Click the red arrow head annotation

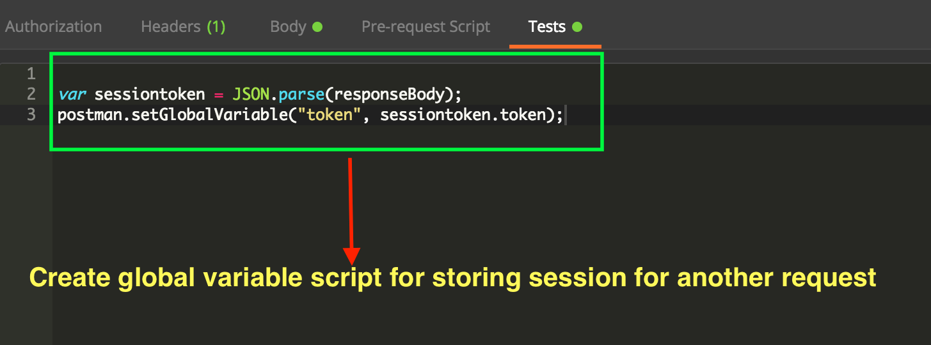point(351,256)
